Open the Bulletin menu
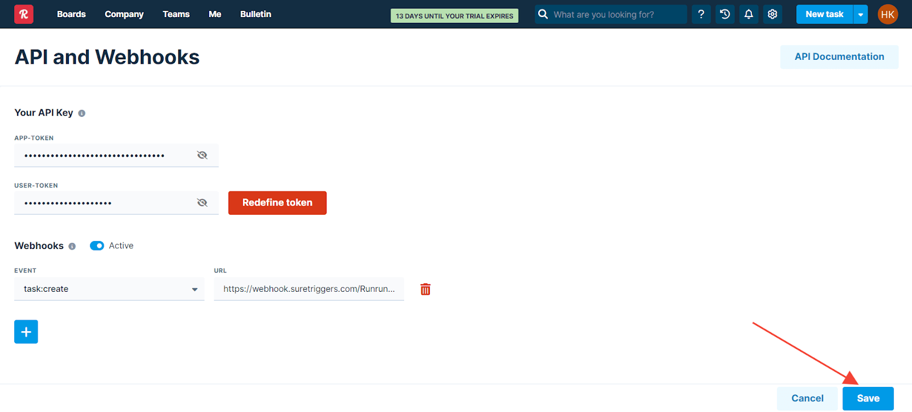Screen dimensions: 912x412 pyautogui.click(x=256, y=14)
